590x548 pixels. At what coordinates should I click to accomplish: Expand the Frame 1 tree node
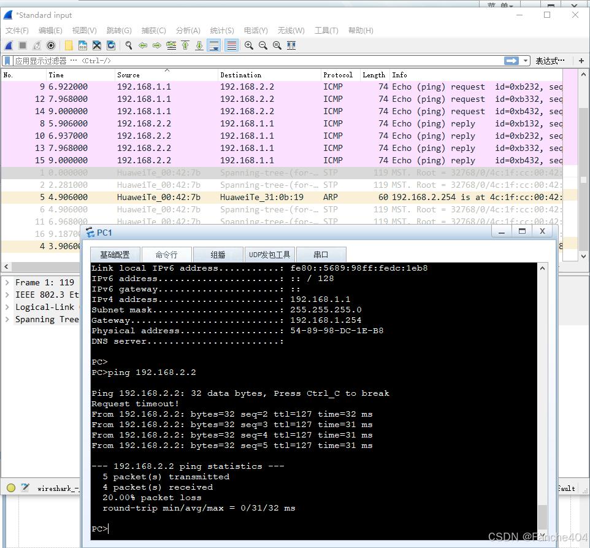tap(7, 282)
